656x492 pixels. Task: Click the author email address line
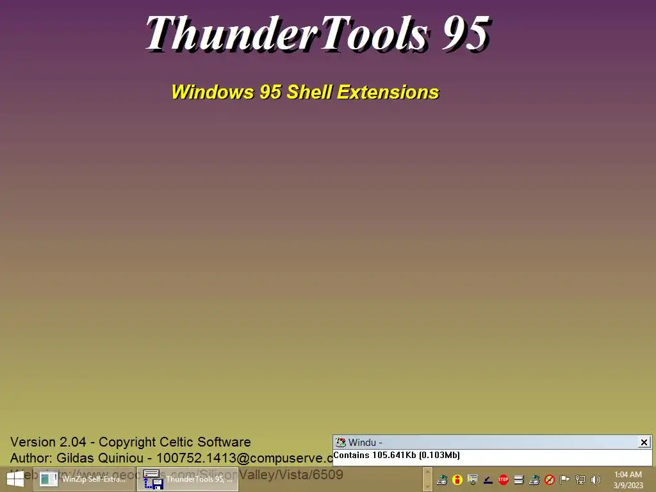coord(172,458)
